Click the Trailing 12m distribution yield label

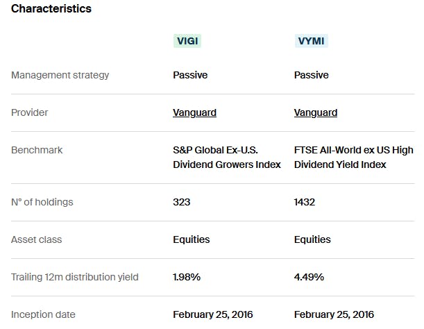[75, 277]
